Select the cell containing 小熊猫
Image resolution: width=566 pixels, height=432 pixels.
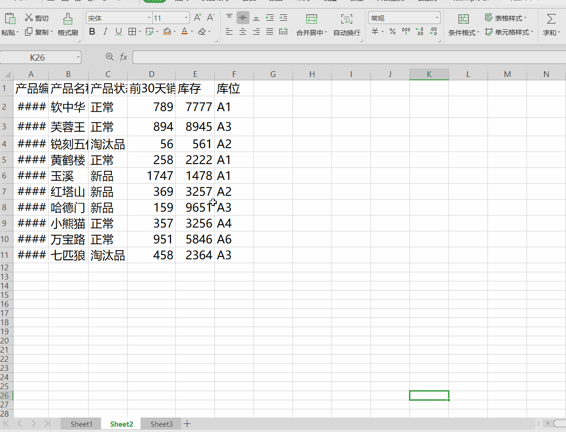pos(68,224)
